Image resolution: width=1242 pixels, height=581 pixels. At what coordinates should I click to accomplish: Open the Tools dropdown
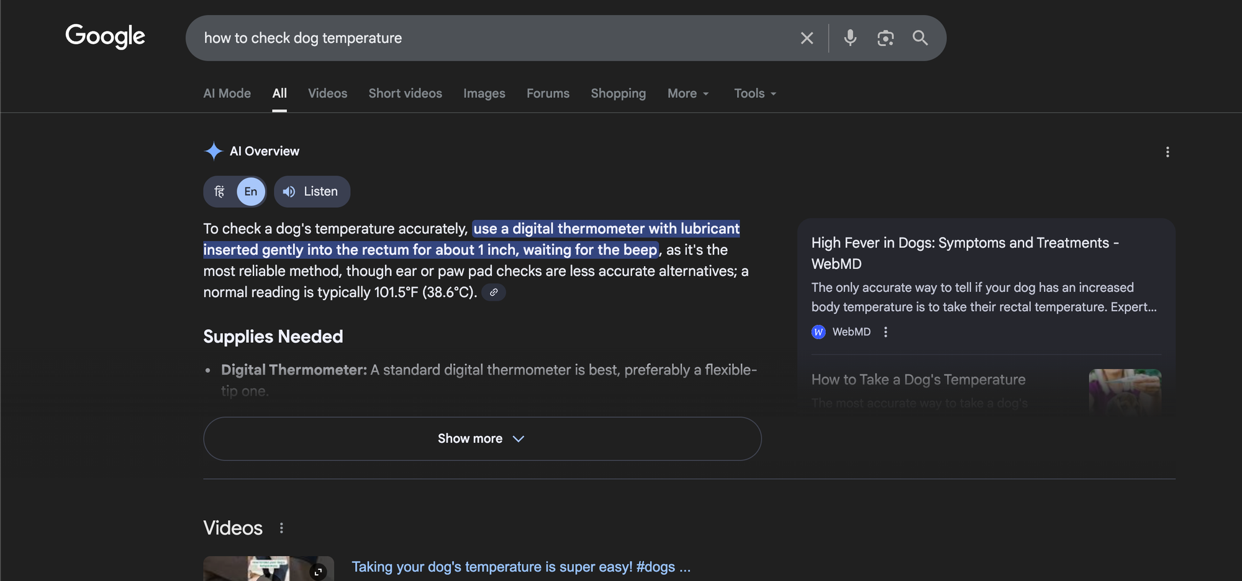pyautogui.click(x=755, y=93)
